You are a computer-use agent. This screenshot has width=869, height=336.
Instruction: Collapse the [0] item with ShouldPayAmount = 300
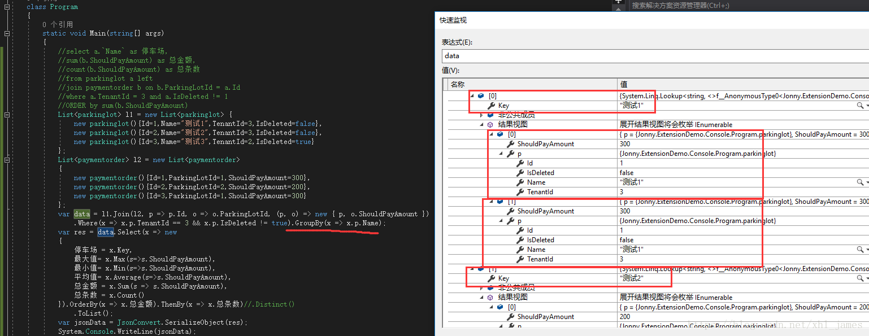tap(492, 134)
